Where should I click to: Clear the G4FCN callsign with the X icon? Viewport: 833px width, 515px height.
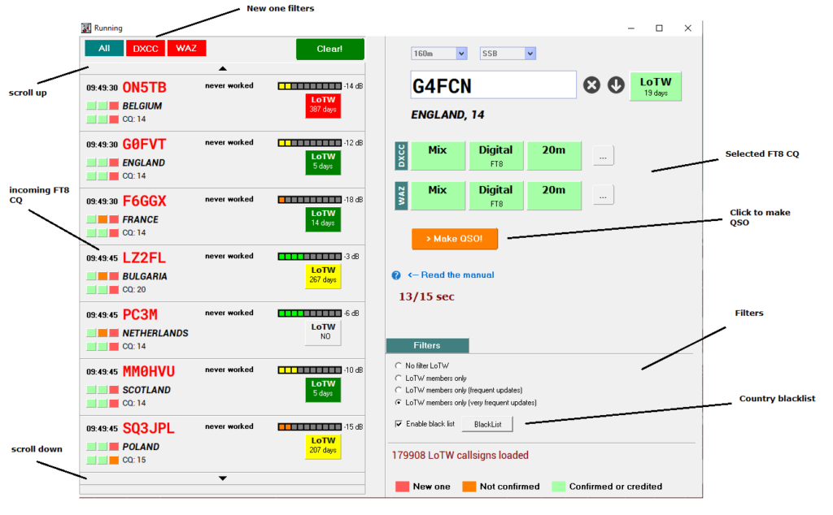591,84
